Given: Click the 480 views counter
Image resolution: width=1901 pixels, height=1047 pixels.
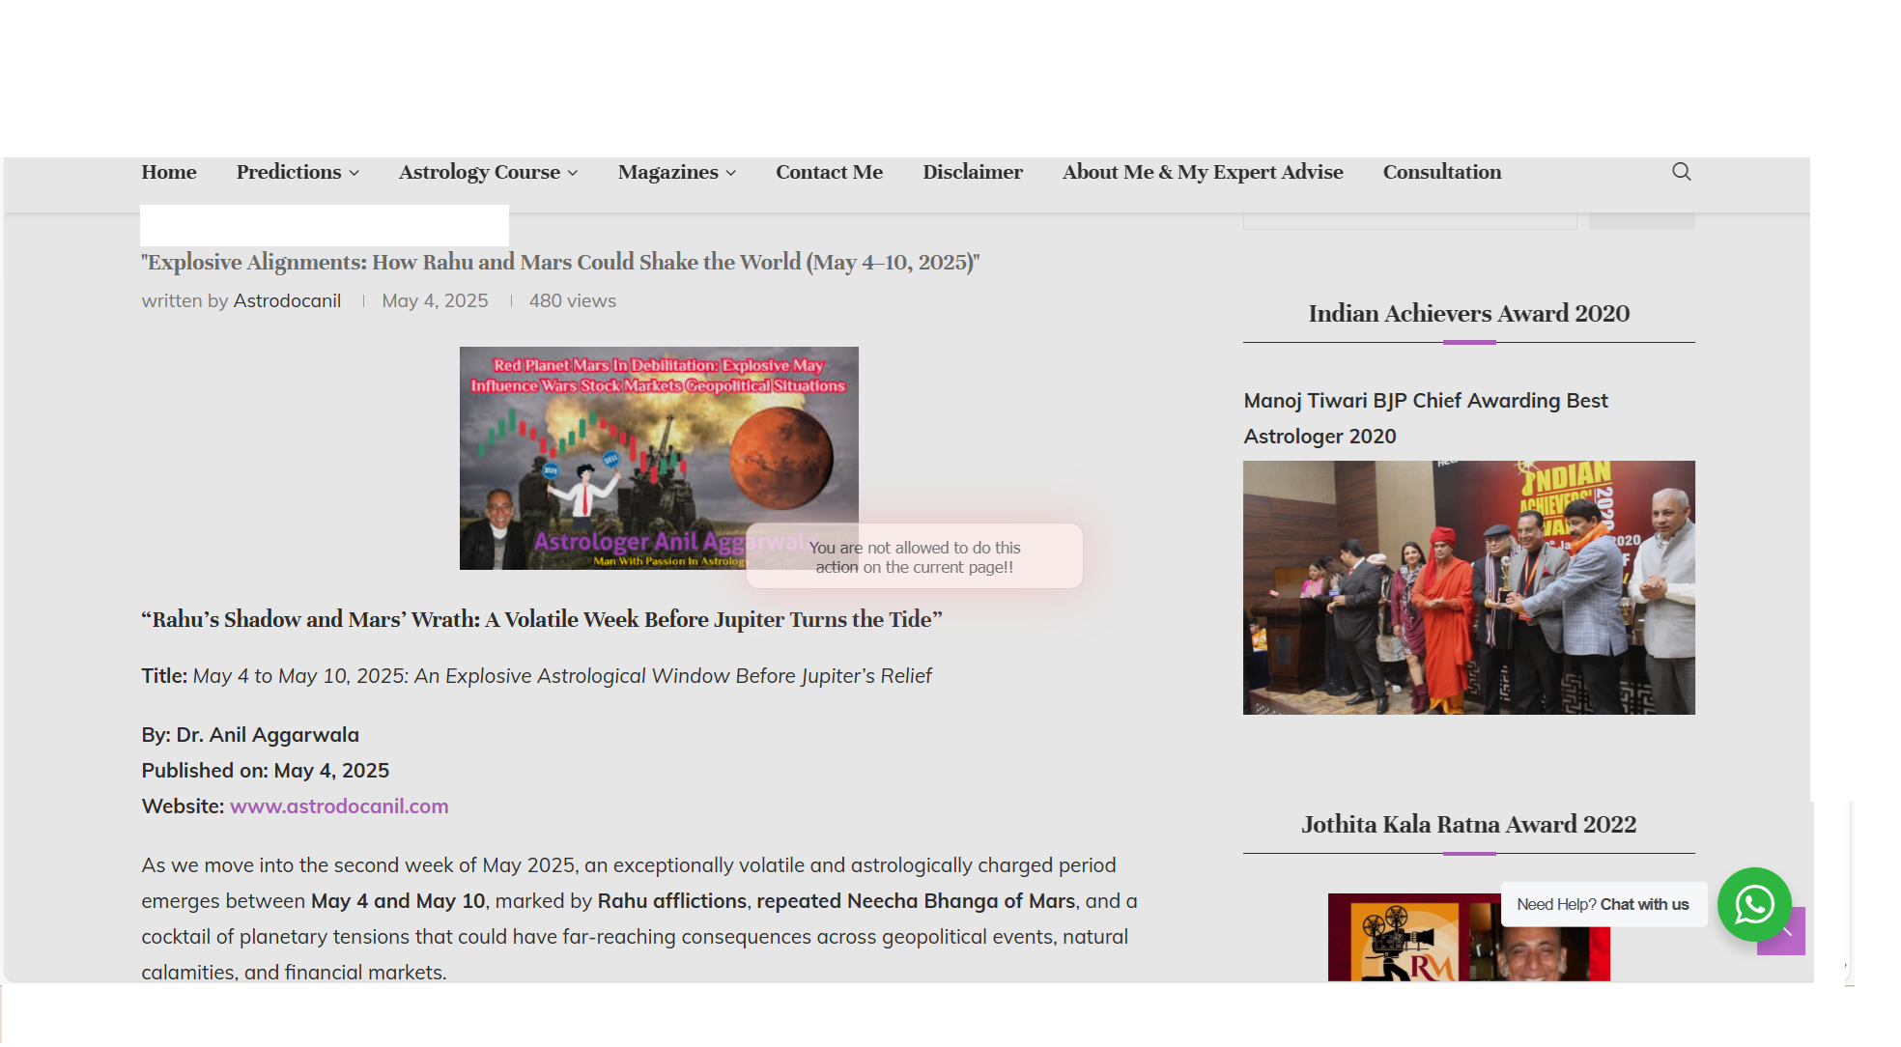Looking at the screenshot, I should tap(572, 301).
